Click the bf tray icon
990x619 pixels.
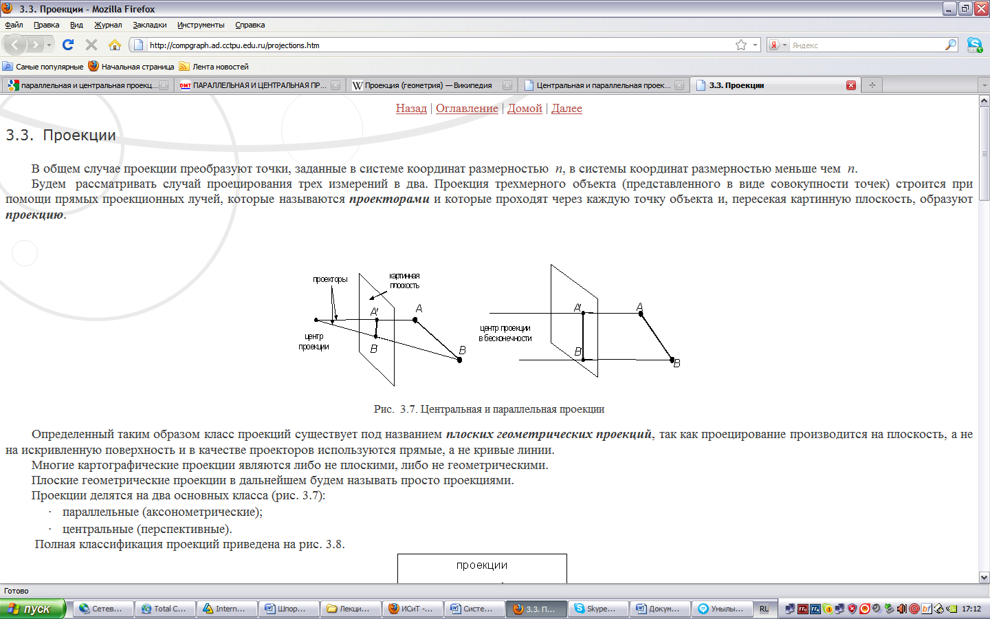click(927, 609)
